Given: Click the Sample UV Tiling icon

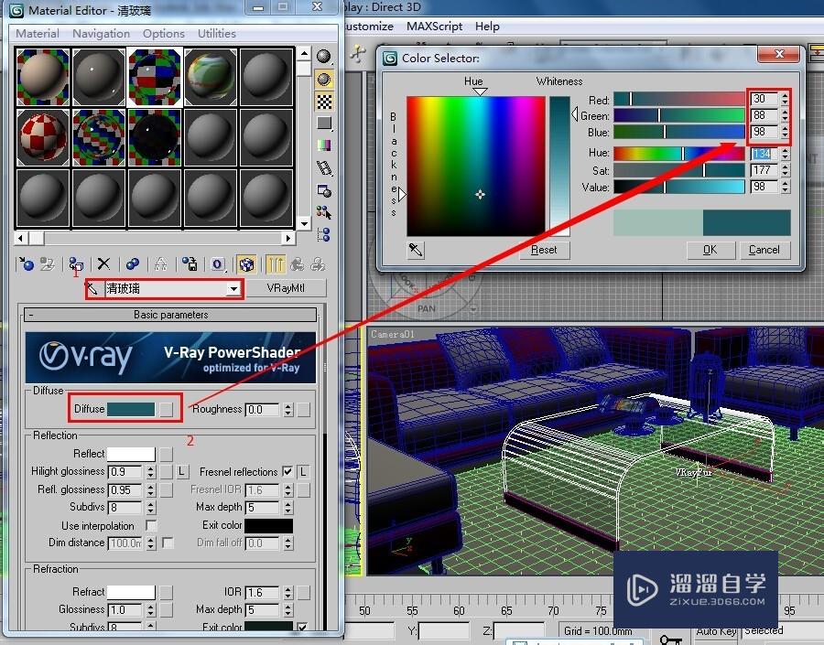Looking at the screenshot, I should 324,124.
